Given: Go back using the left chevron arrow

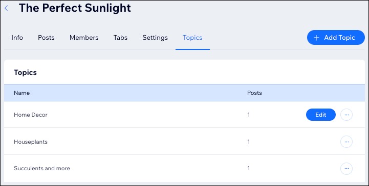Looking at the screenshot, I should (x=6, y=9).
